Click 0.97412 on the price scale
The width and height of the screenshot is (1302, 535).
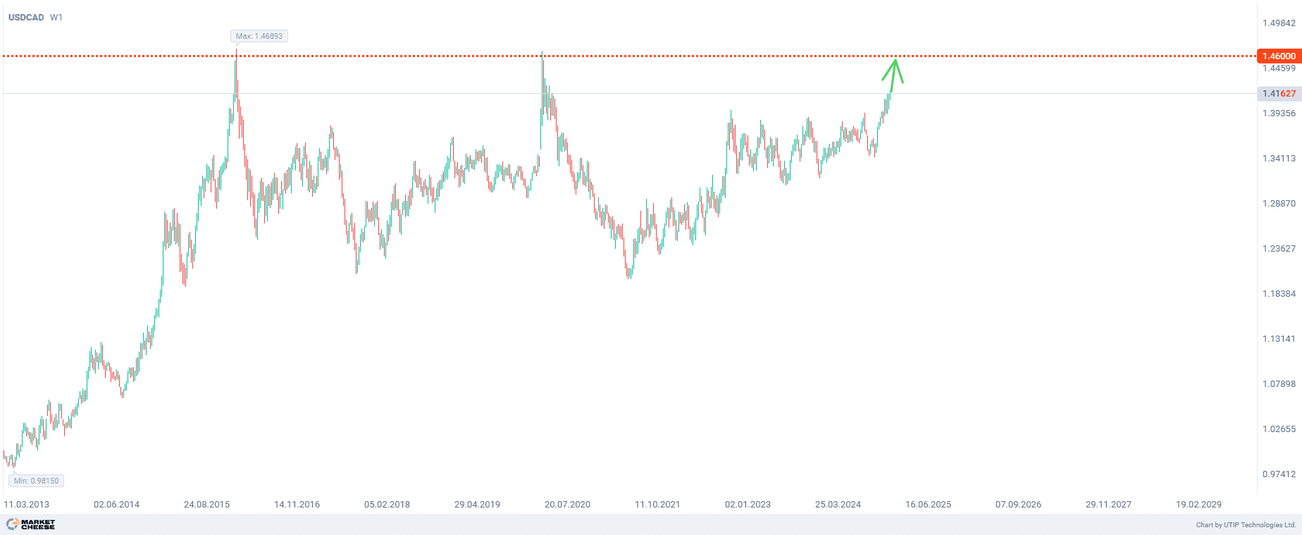(x=1279, y=474)
